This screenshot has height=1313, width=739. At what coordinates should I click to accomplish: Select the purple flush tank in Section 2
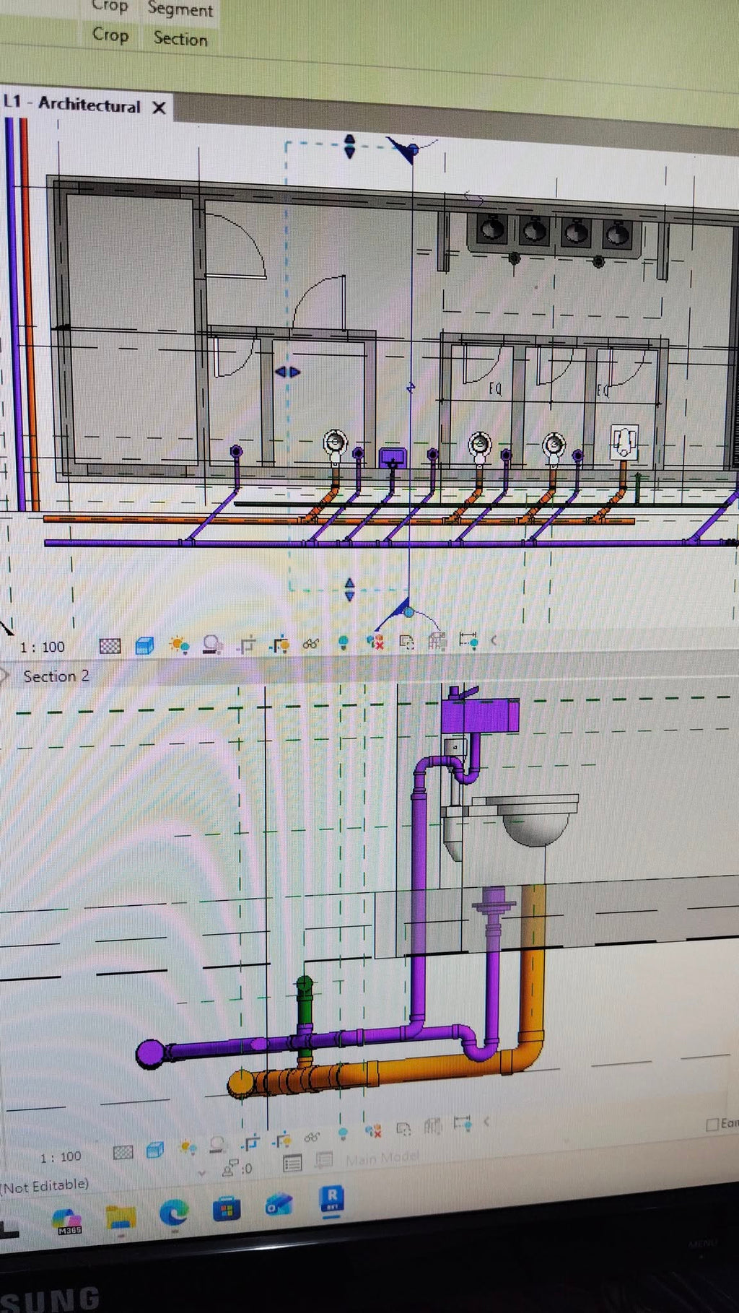click(480, 715)
